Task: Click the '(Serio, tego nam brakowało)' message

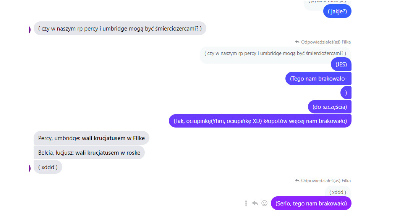Action: [311, 204]
